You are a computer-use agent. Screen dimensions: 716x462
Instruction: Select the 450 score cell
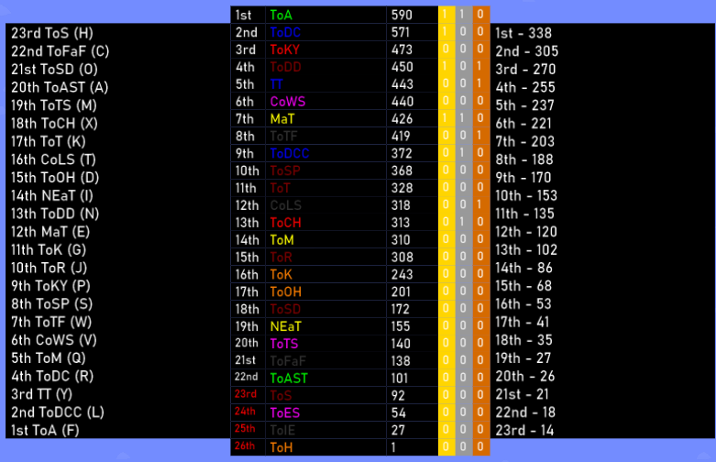coord(402,67)
